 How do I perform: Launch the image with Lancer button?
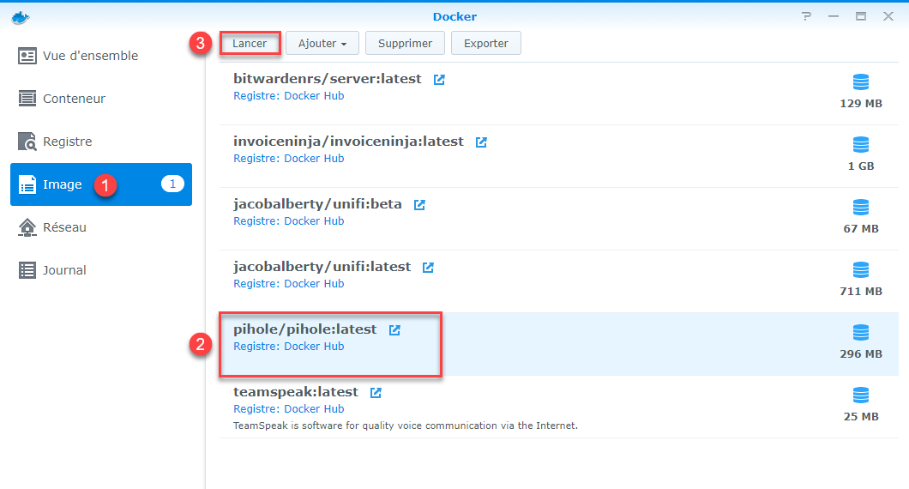pyautogui.click(x=250, y=44)
